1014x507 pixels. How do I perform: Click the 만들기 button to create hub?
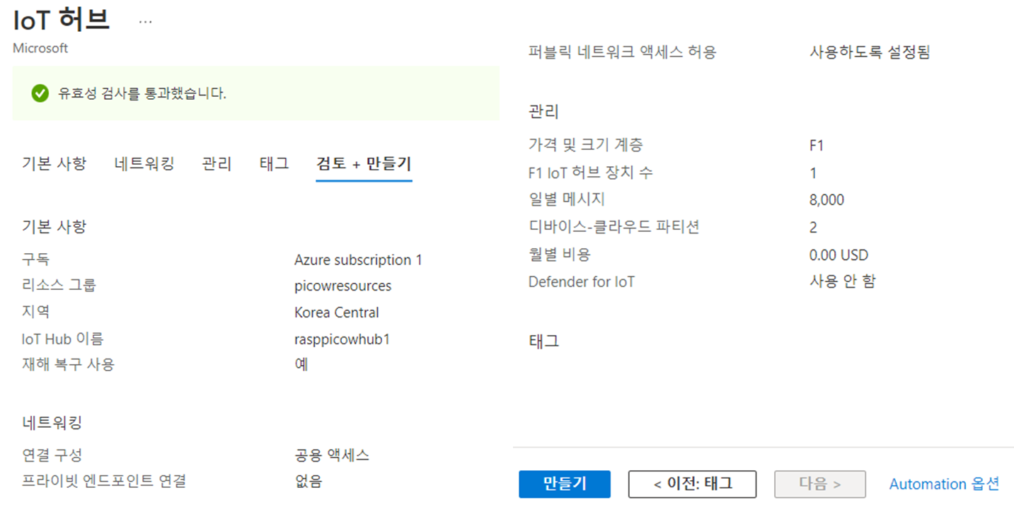tap(565, 484)
